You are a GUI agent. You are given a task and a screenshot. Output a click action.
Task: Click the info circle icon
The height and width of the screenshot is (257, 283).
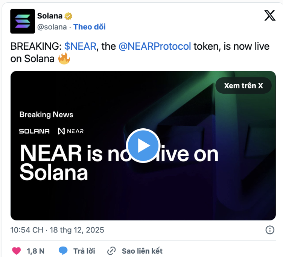[270, 230]
